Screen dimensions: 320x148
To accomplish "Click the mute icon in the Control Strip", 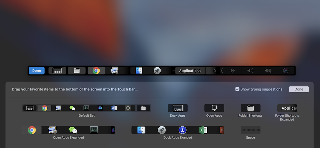I will coord(268,71).
